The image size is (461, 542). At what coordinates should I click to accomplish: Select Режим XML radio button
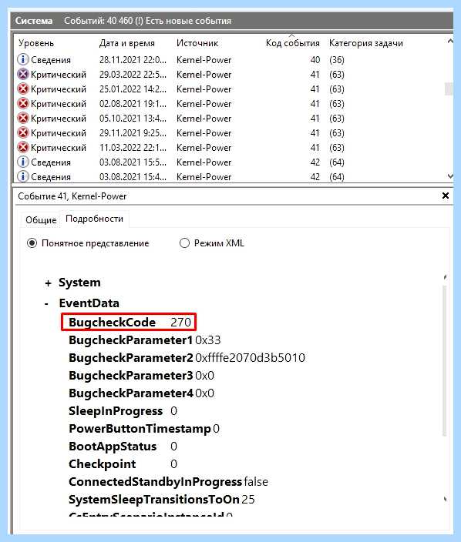(184, 243)
